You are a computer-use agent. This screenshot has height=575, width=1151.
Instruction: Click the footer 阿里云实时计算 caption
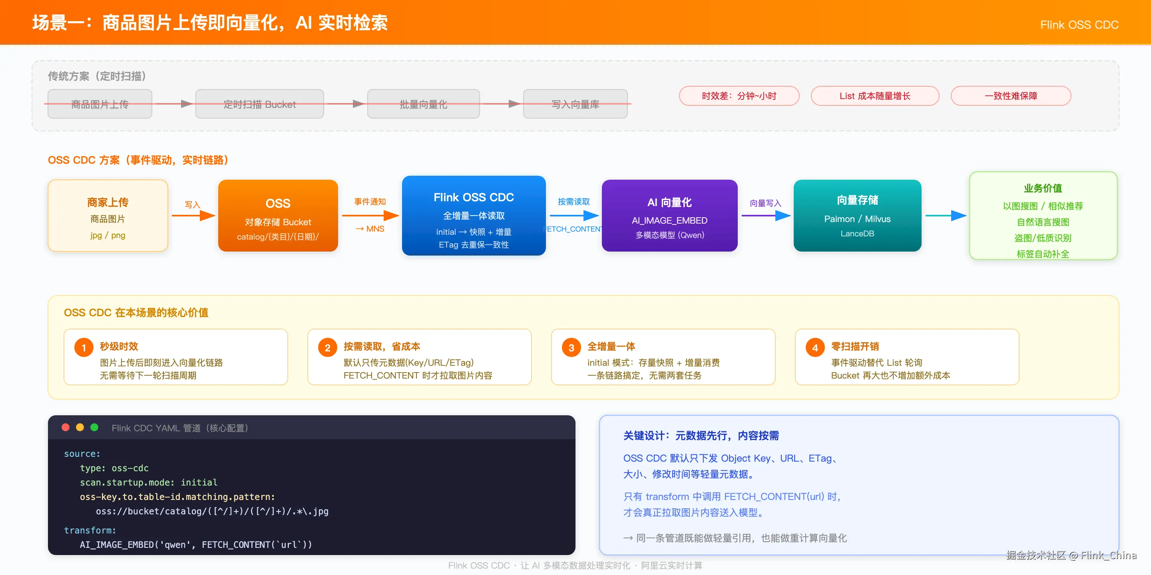point(671,565)
